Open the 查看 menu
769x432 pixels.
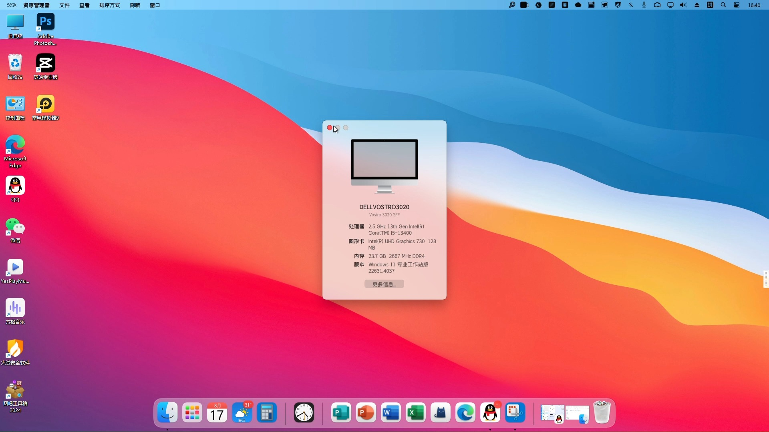[x=85, y=5]
